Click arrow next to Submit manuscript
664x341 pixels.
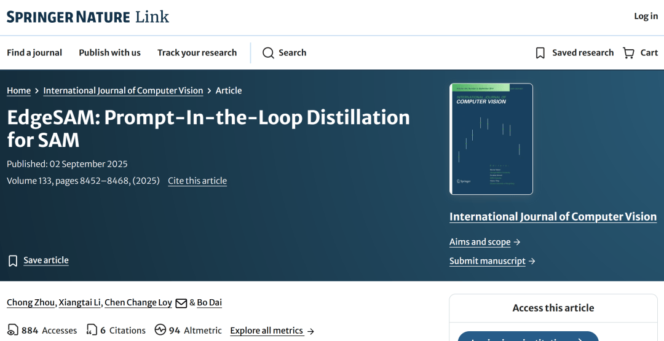532,261
